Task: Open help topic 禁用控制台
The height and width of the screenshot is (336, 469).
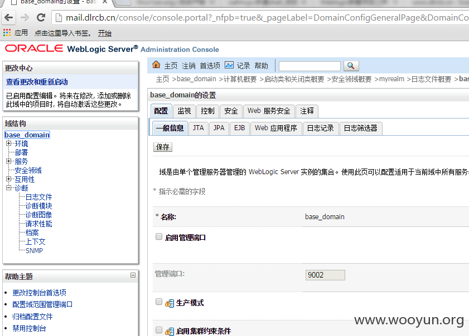Action: [30, 329]
